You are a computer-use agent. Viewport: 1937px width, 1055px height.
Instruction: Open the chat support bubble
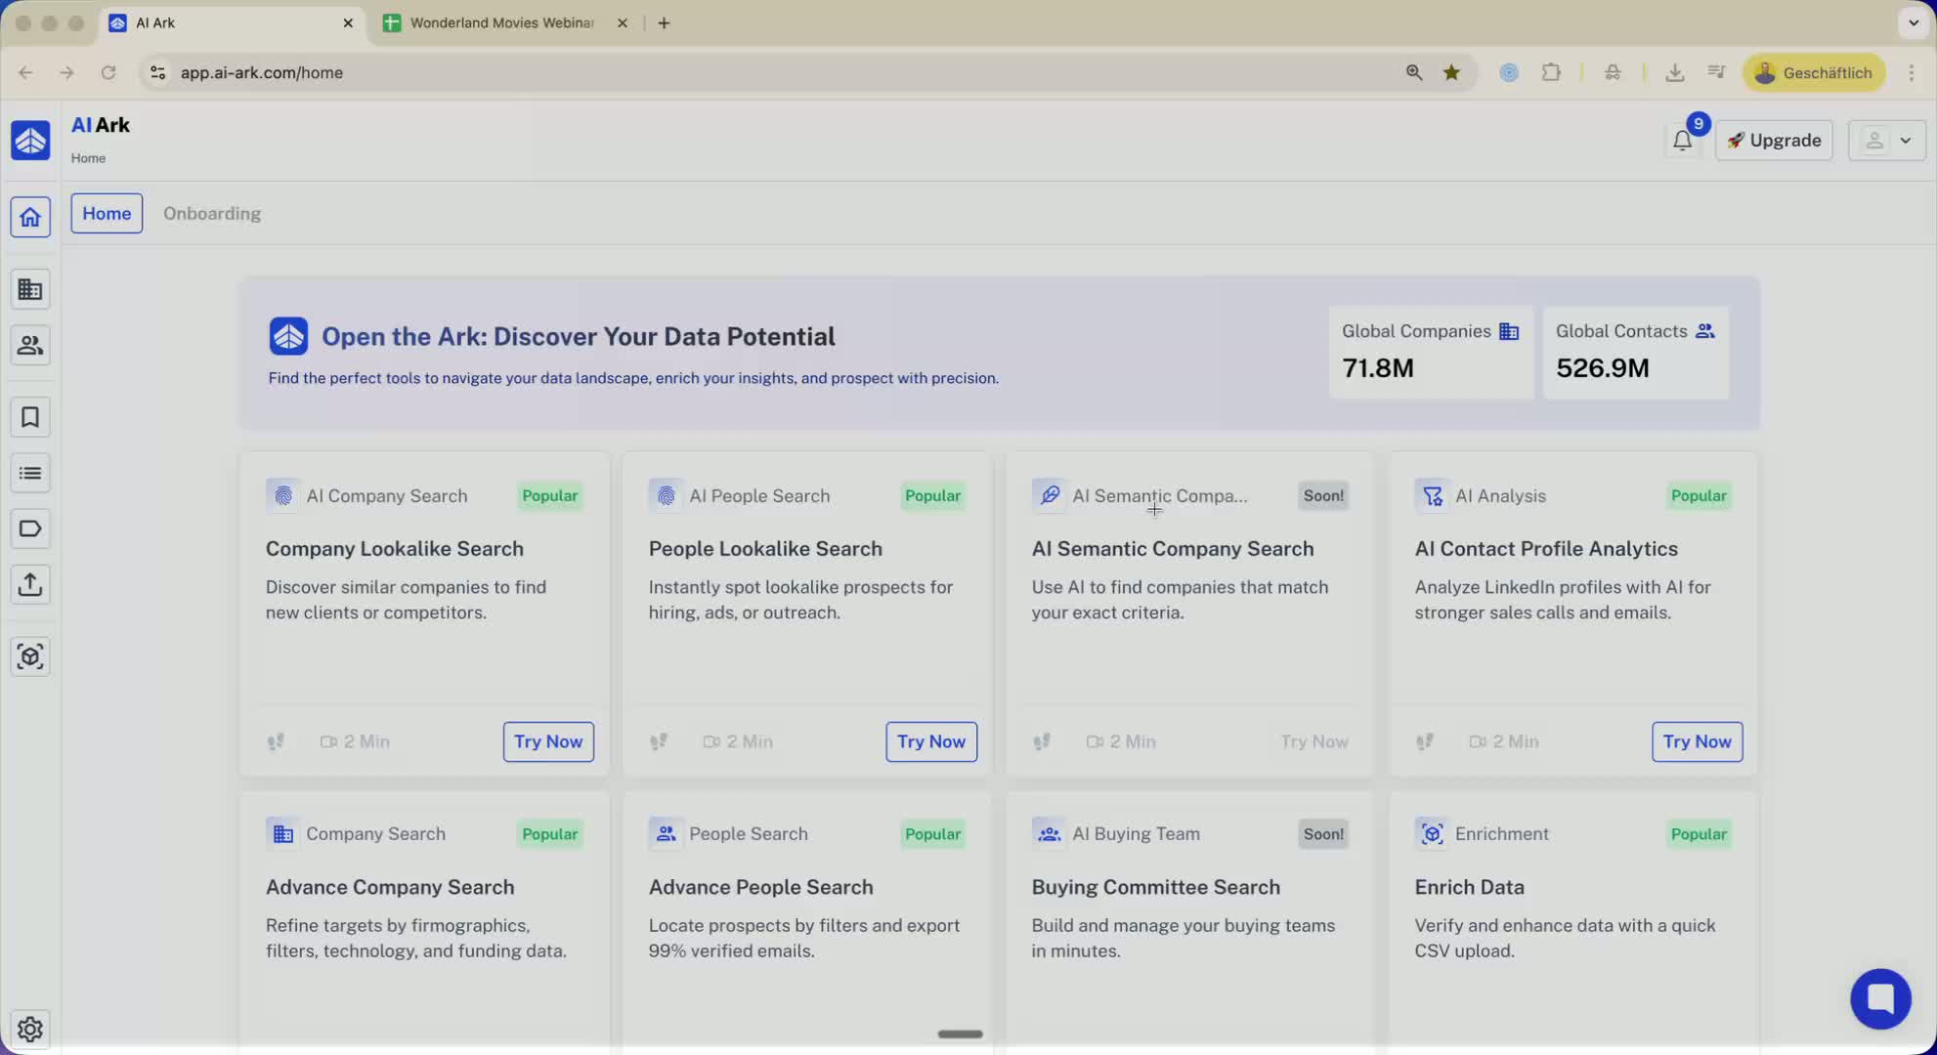1879,998
